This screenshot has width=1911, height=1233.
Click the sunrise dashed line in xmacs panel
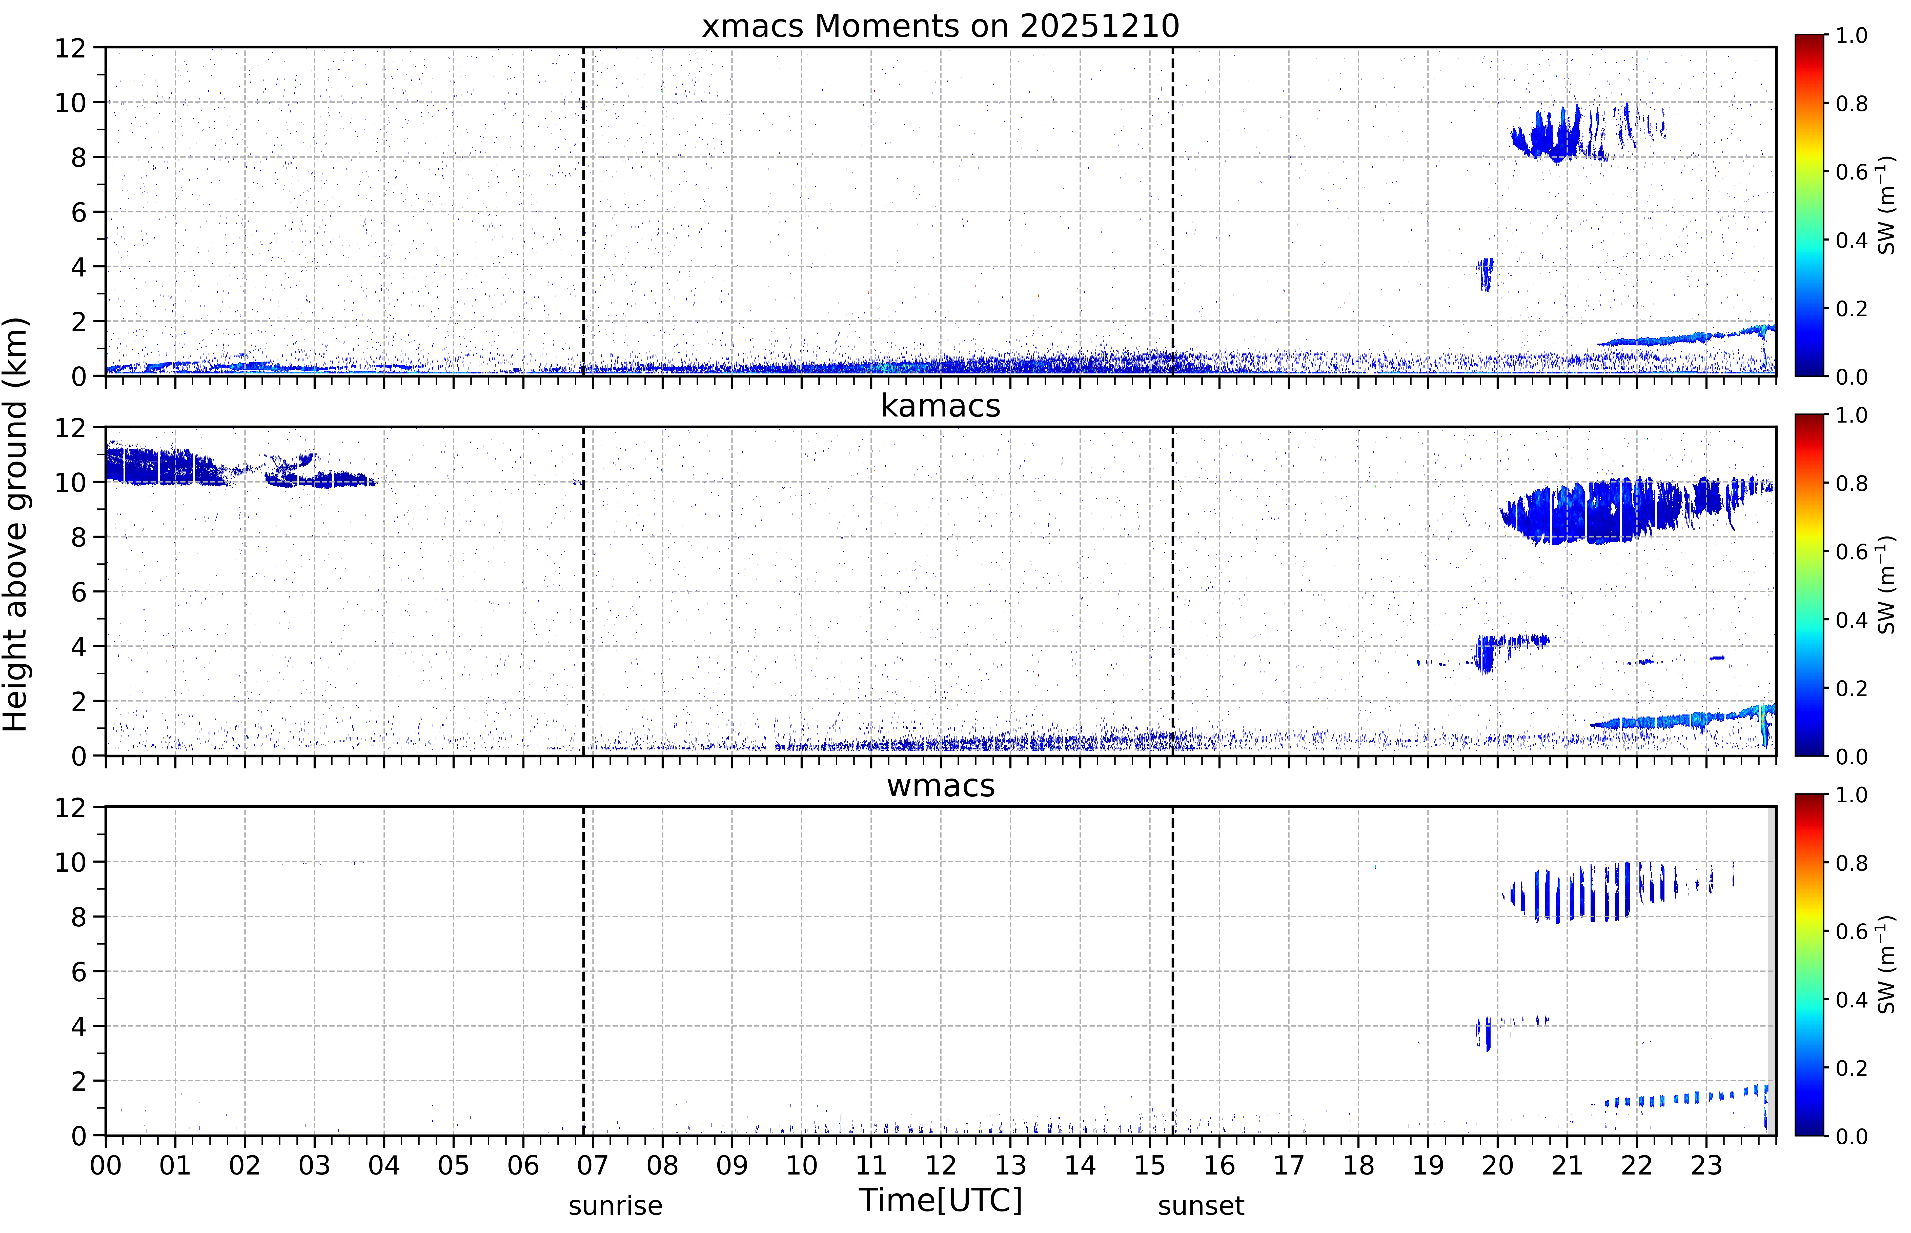tap(583, 211)
